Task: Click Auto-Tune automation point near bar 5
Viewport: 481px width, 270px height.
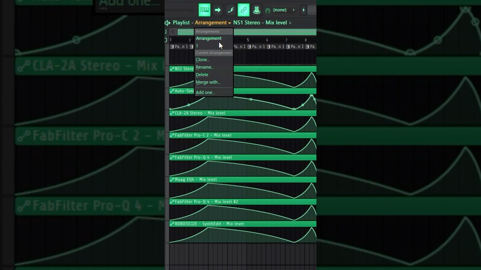Action: click(x=251, y=99)
